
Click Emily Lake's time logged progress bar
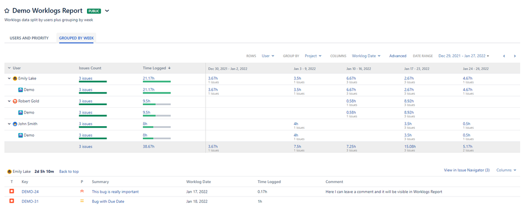pos(157,81)
